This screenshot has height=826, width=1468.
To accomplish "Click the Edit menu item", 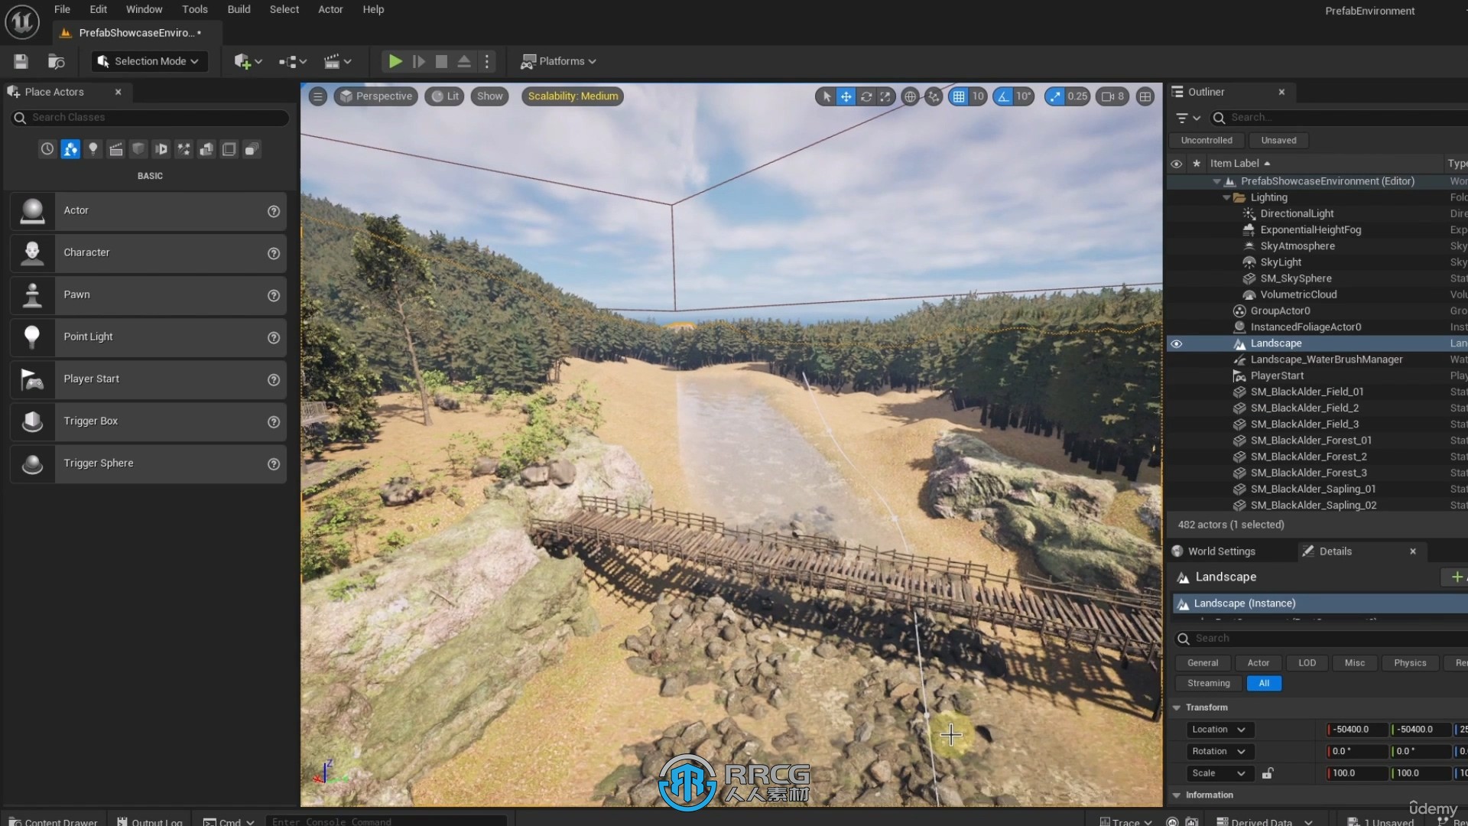I will tap(97, 9).
